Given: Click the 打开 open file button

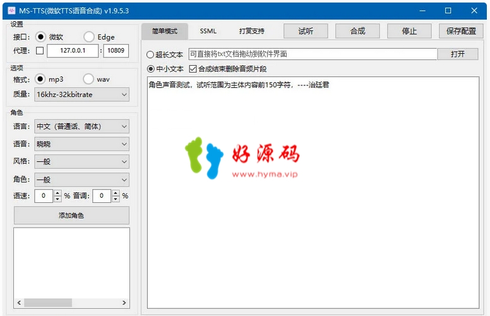Looking at the screenshot, I should (x=458, y=54).
